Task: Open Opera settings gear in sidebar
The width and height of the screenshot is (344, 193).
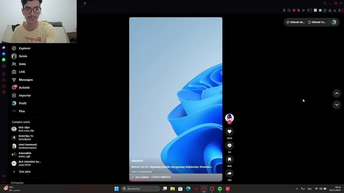Action: [3, 92]
